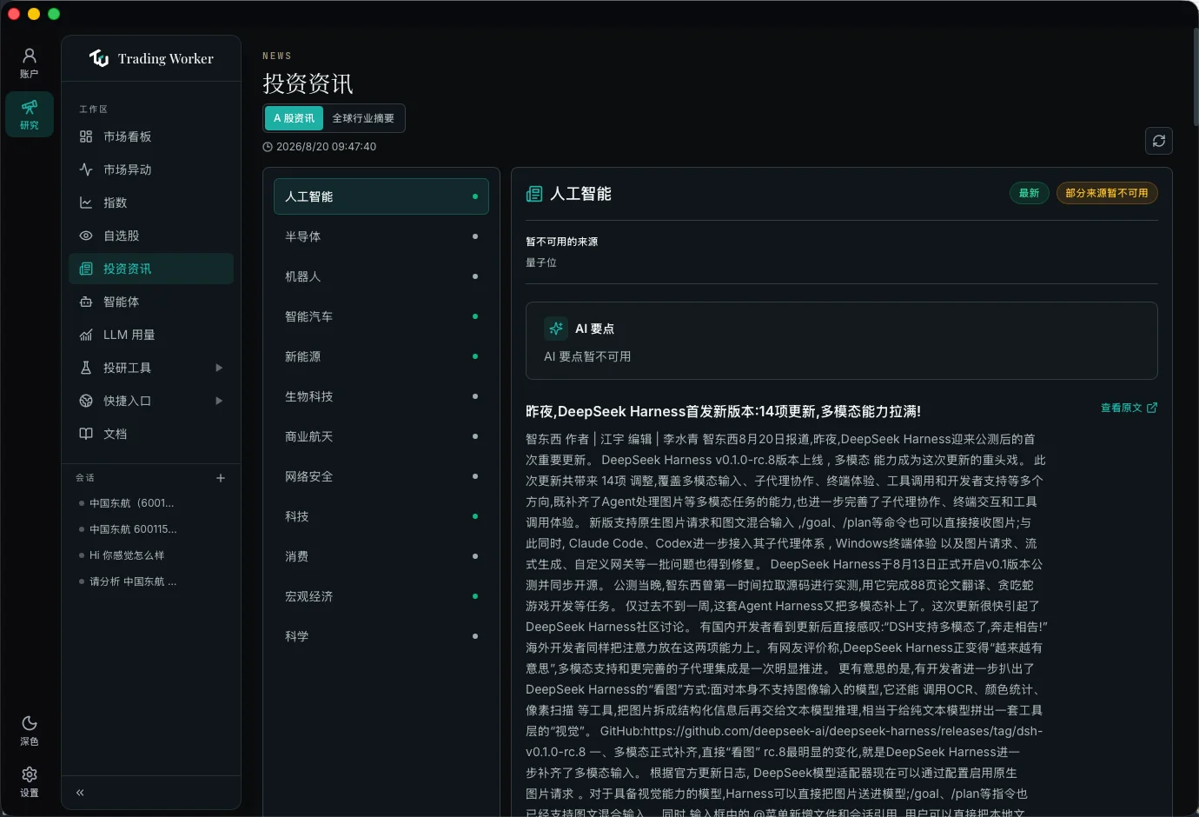Click the 智能体 robot icon

(86, 302)
